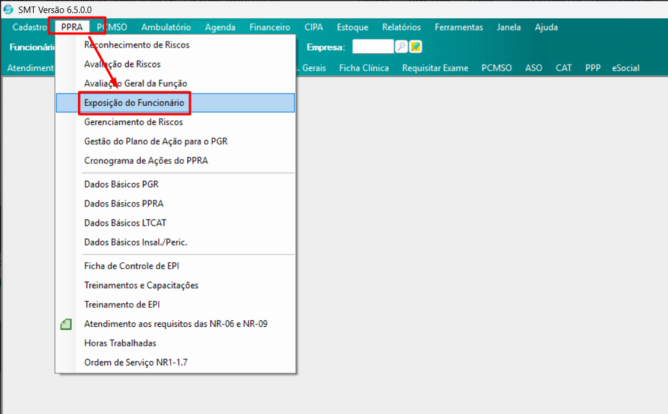Image resolution: width=668 pixels, height=414 pixels.
Task: Open the Cadastro menu
Action: click(30, 27)
